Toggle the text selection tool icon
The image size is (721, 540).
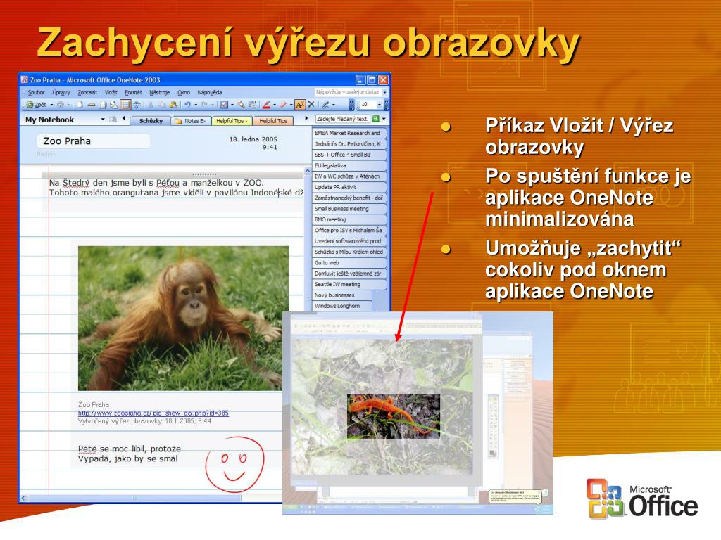click(x=300, y=105)
